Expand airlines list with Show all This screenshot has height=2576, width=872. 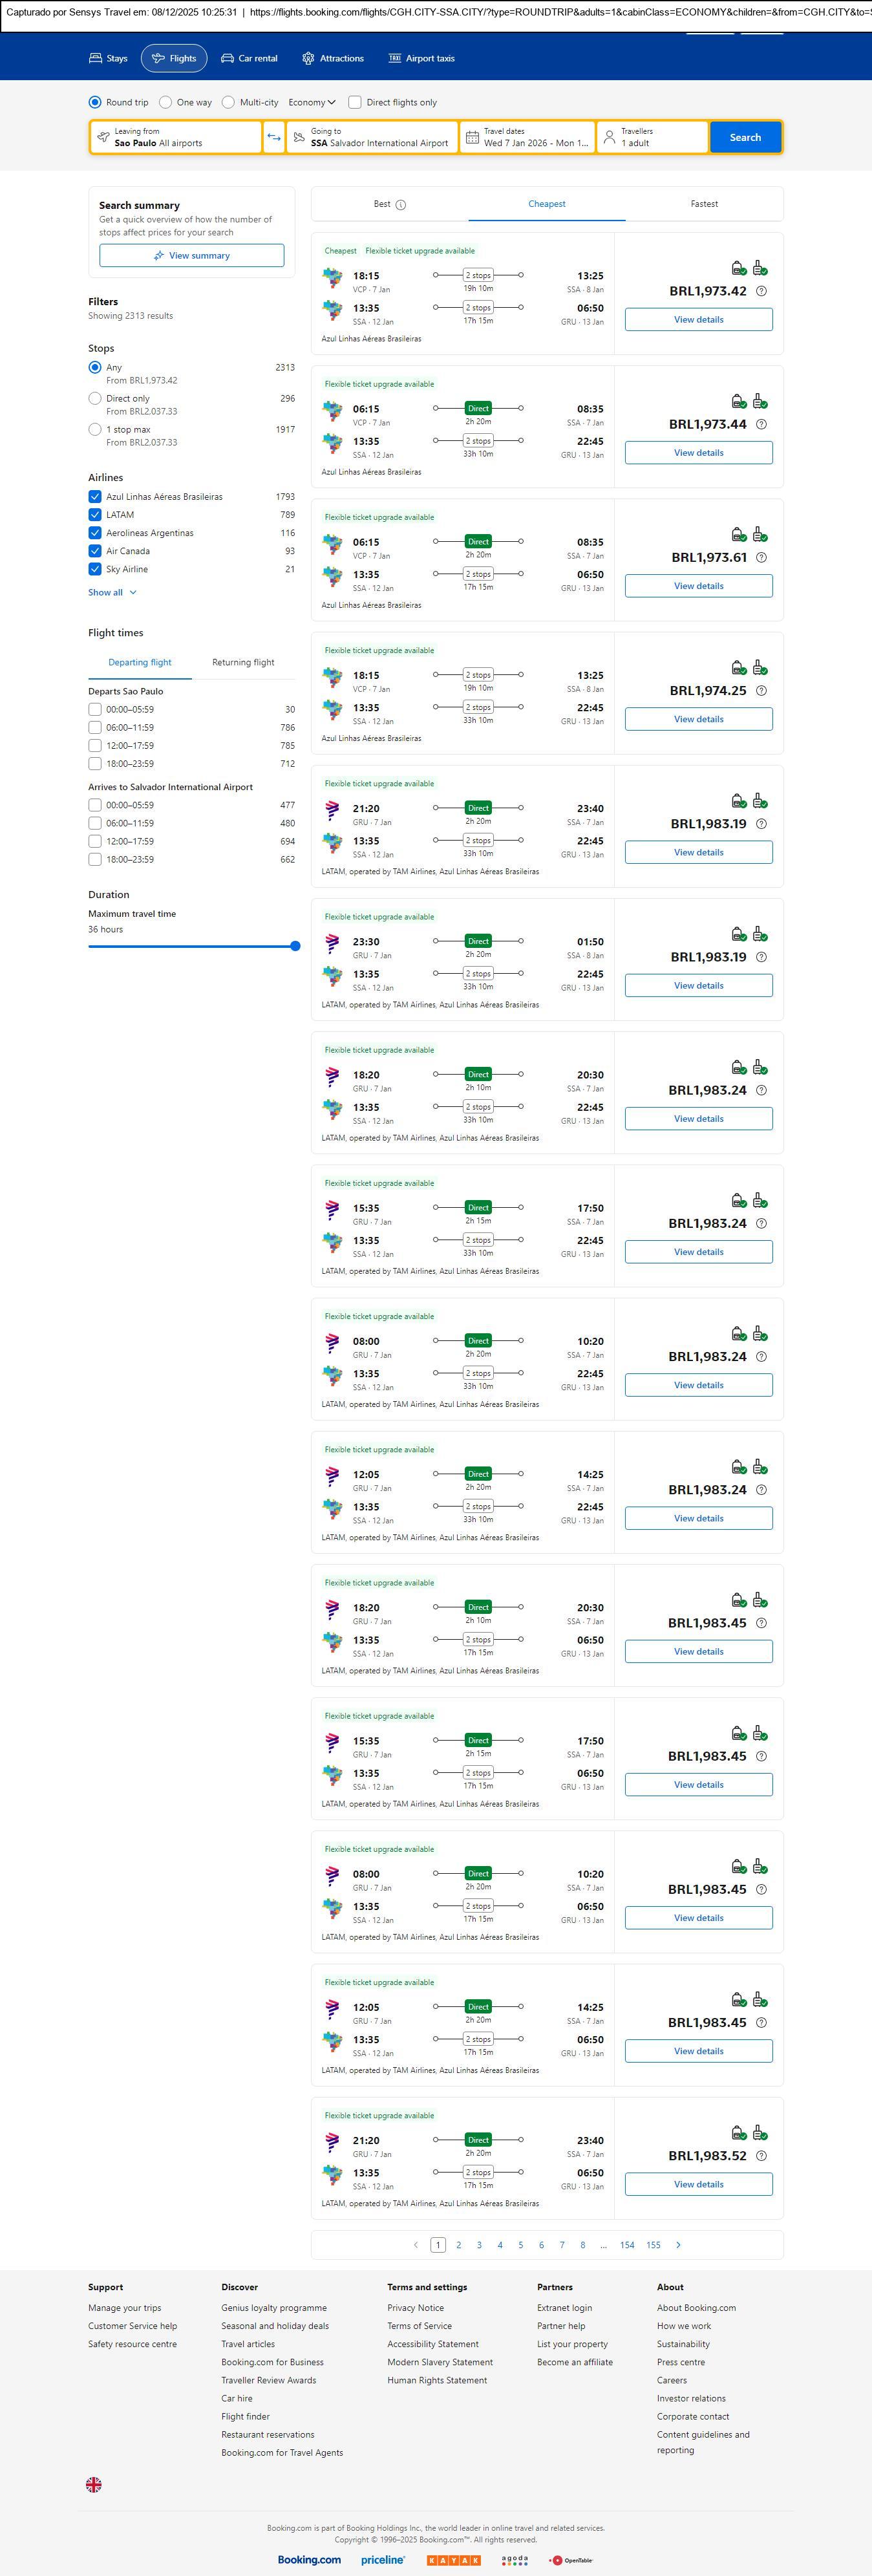tap(112, 593)
